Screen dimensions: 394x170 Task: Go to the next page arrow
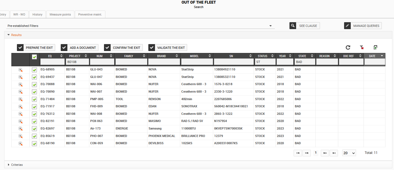(325, 153)
